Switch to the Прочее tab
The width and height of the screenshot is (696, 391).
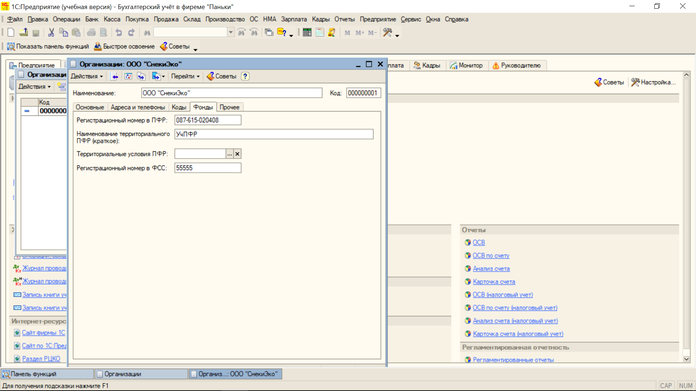(x=229, y=107)
